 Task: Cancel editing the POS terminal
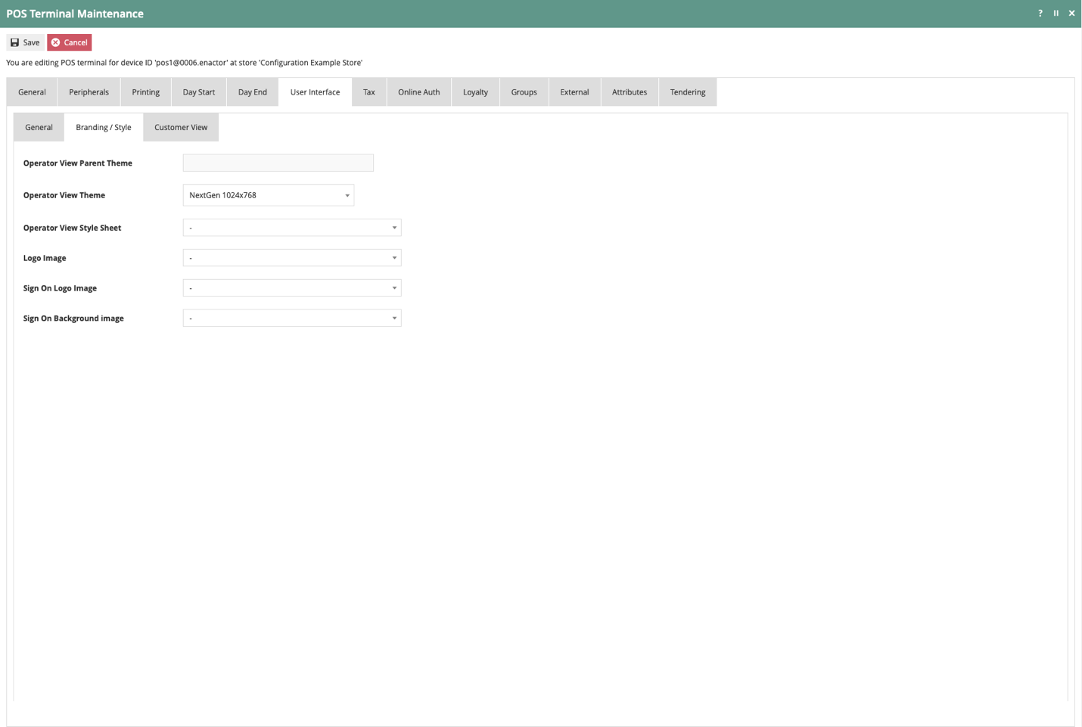click(70, 42)
